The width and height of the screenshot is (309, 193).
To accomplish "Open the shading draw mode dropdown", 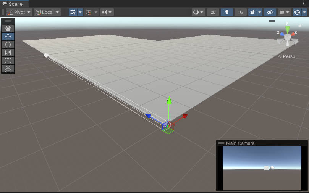I will 198,12.
